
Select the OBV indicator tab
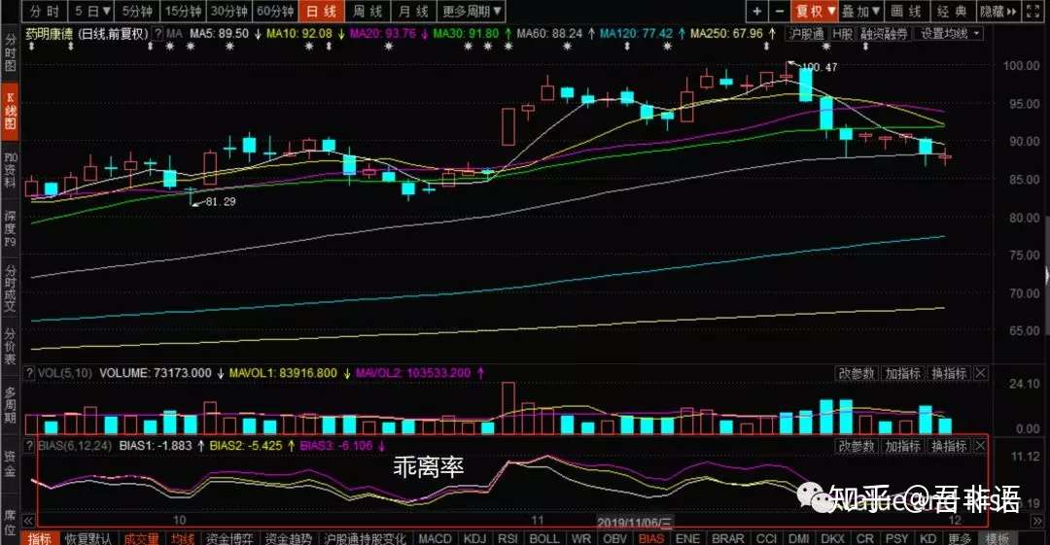(614, 538)
